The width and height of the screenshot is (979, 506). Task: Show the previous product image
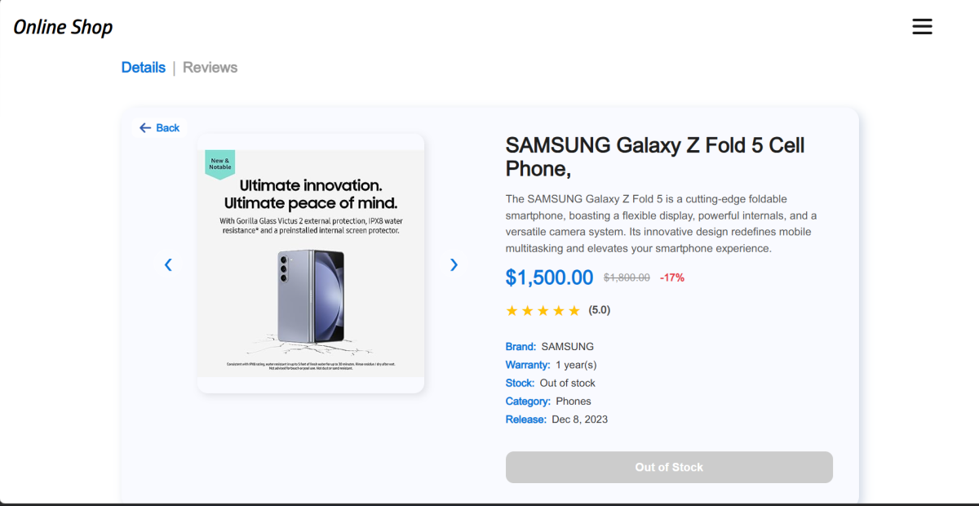click(168, 264)
